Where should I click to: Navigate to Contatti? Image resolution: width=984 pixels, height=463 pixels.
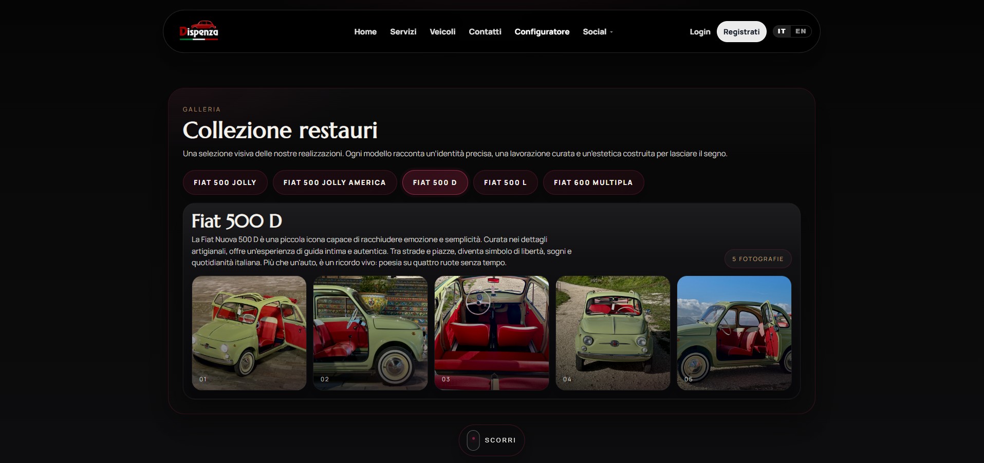click(x=485, y=32)
